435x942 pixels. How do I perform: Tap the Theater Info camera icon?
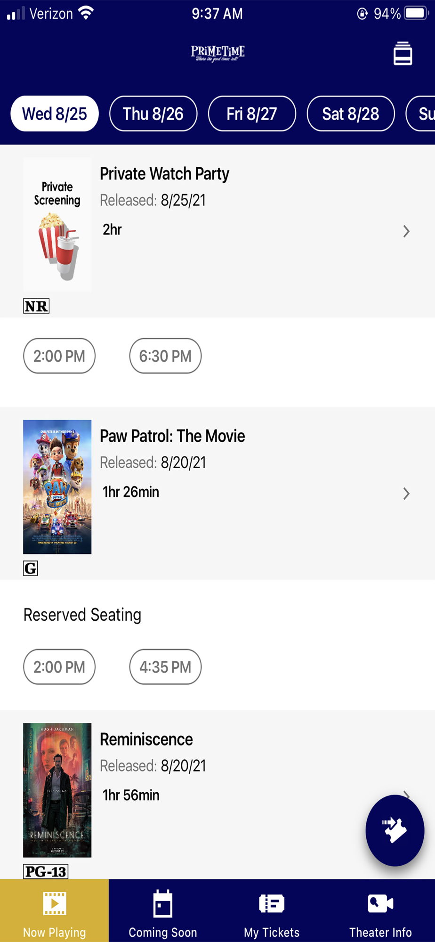click(x=380, y=904)
